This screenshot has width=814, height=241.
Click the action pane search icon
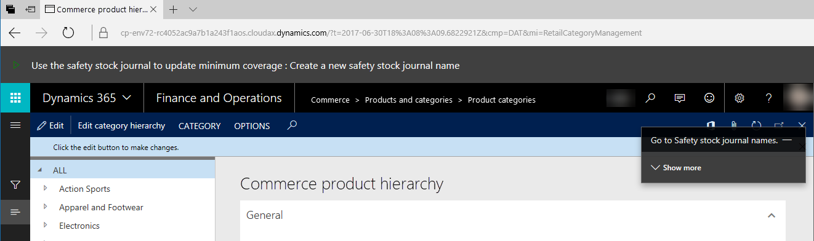click(292, 125)
